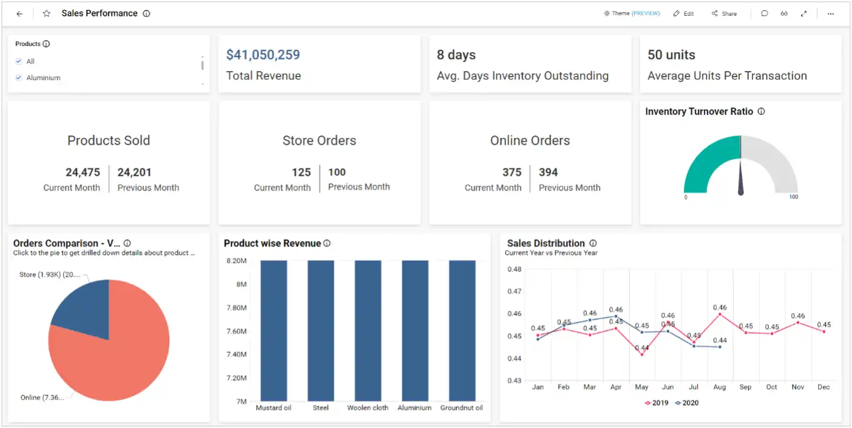Switch to view mode using the eyeglasses icon

pyautogui.click(x=783, y=13)
